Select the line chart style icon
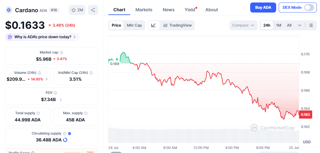The image size is (320, 153). point(153,25)
